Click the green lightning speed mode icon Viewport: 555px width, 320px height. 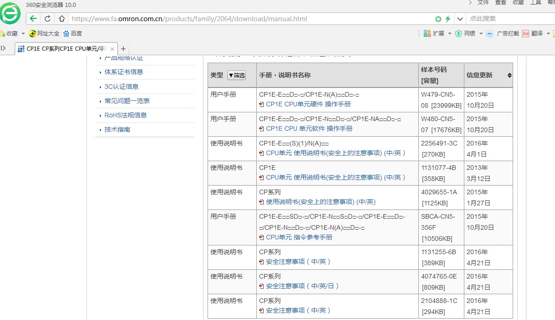pyautogui.click(x=447, y=19)
